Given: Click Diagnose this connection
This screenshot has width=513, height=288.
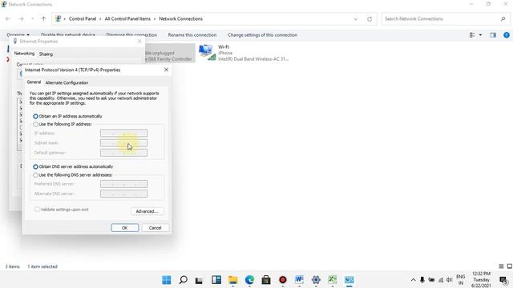Looking at the screenshot, I should pyautogui.click(x=131, y=35).
